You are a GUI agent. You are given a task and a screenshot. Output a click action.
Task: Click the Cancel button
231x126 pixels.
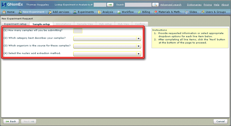(x=220, y=122)
